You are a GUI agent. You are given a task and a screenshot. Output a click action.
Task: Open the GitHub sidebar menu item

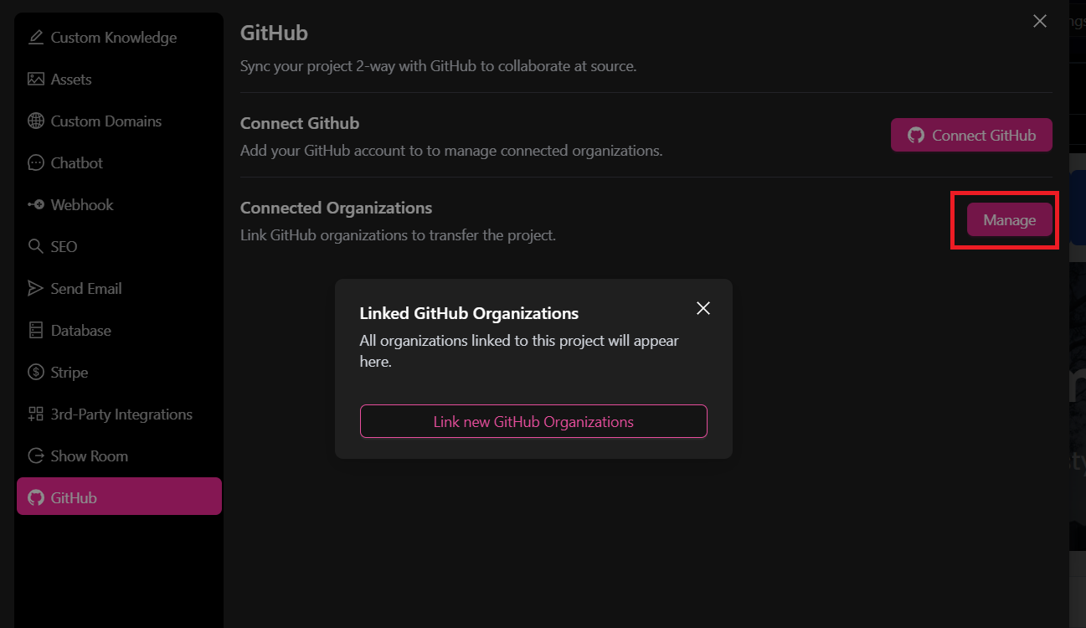point(119,497)
